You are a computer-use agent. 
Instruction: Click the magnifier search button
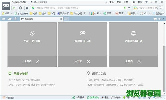coord(160,8)
